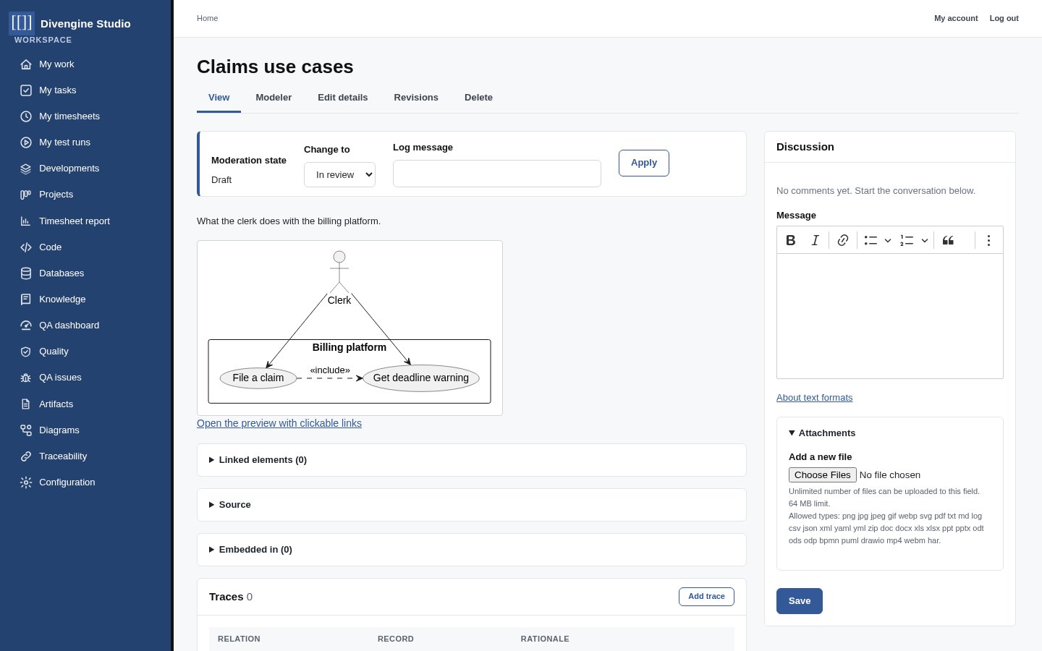Open My work home icon
This screenshot has width=1042, height=651.
pyautogui.click(x=26, y=64)
